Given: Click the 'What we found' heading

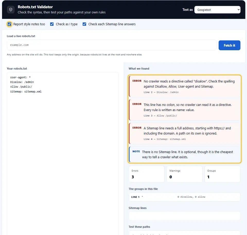Looking at the screenshot, I should pos(139,69).
